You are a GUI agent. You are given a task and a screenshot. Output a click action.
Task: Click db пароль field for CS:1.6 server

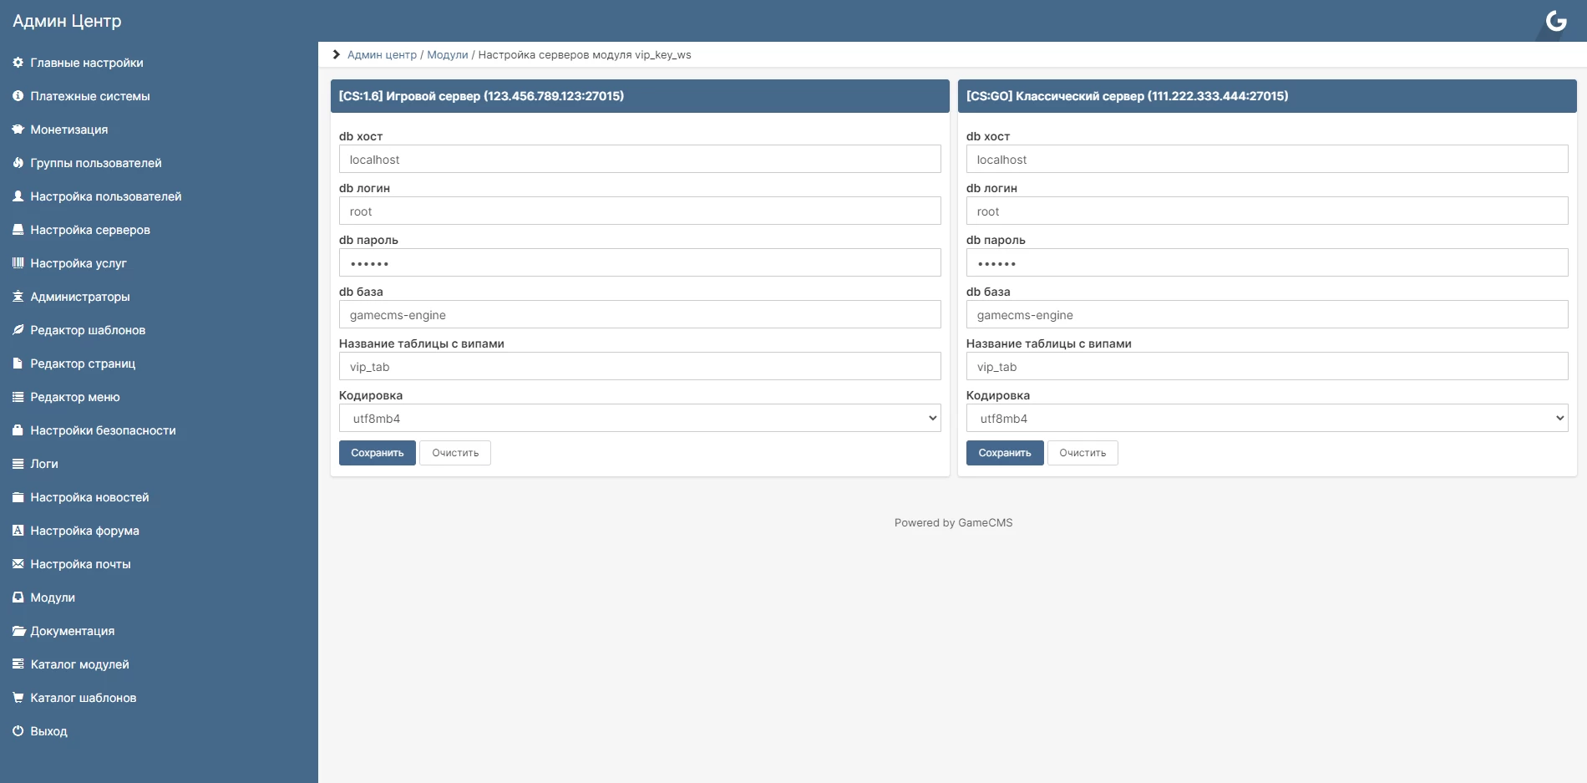[x=640, y=262]
